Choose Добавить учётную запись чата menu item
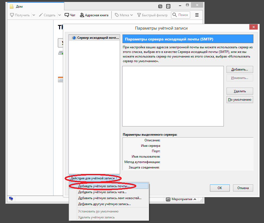Screen dimensions: 264x223 [102, 192]
